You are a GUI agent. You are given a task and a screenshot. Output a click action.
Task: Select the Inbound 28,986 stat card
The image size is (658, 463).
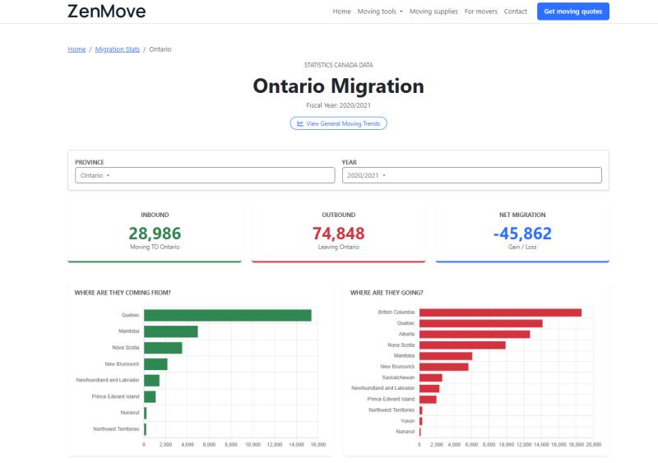pyautogui.click(x=155, y=233)
